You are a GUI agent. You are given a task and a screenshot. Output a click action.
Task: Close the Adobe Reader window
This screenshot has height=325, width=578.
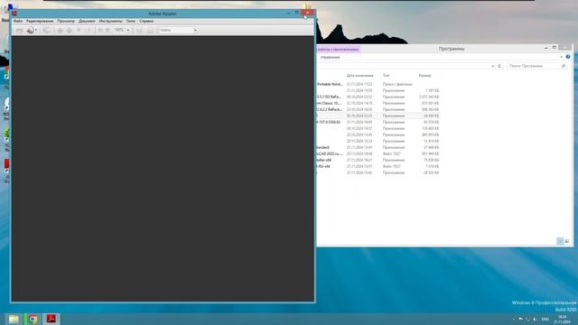click(x=307, y=13)
